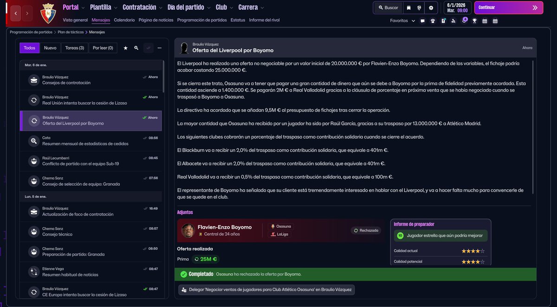Open the messages speech bubble shortcut

(x=422, y=21)
